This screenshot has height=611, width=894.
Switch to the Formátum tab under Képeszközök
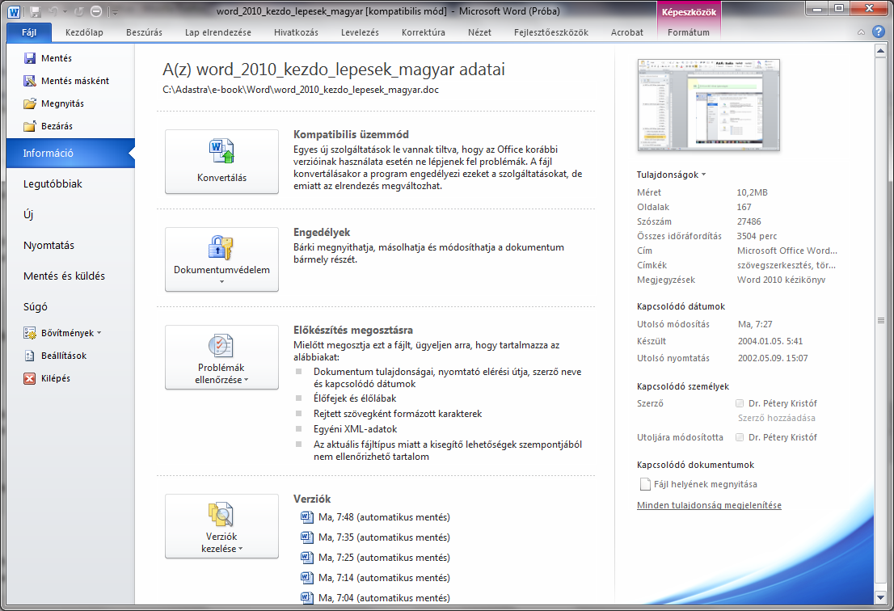tap(689, 32)
